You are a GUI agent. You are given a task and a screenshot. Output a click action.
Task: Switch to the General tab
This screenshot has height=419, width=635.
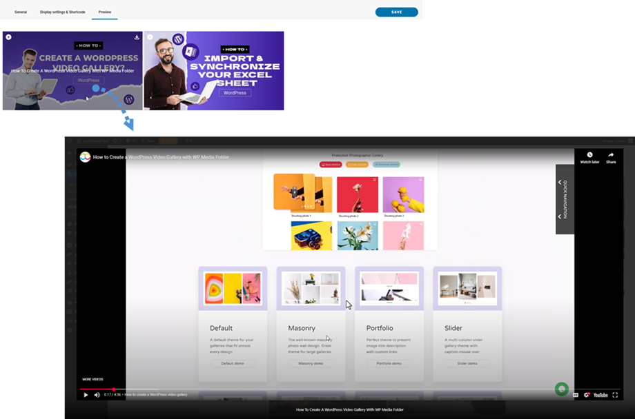21,12
